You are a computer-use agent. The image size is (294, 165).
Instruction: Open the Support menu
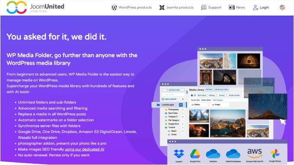[x=211, y=7]
